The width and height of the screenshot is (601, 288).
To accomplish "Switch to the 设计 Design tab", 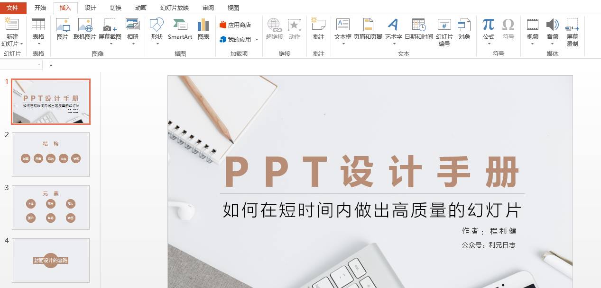I will [x=90, y=8].
